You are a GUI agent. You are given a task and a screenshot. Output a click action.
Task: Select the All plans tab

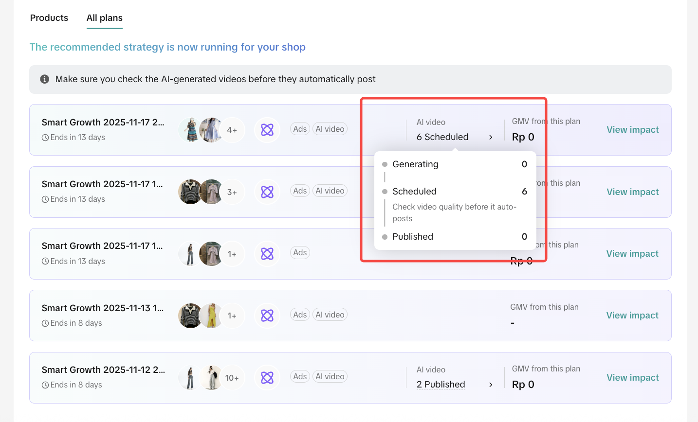pyautogui.click(x=104, y=18)
